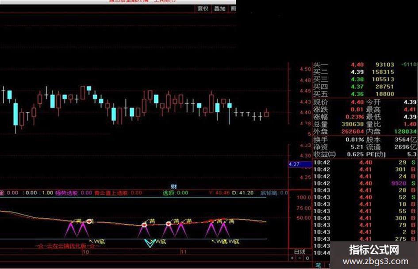Select the 10:43 tick with volume 52
Screen dimensions: 418x269
365,197
